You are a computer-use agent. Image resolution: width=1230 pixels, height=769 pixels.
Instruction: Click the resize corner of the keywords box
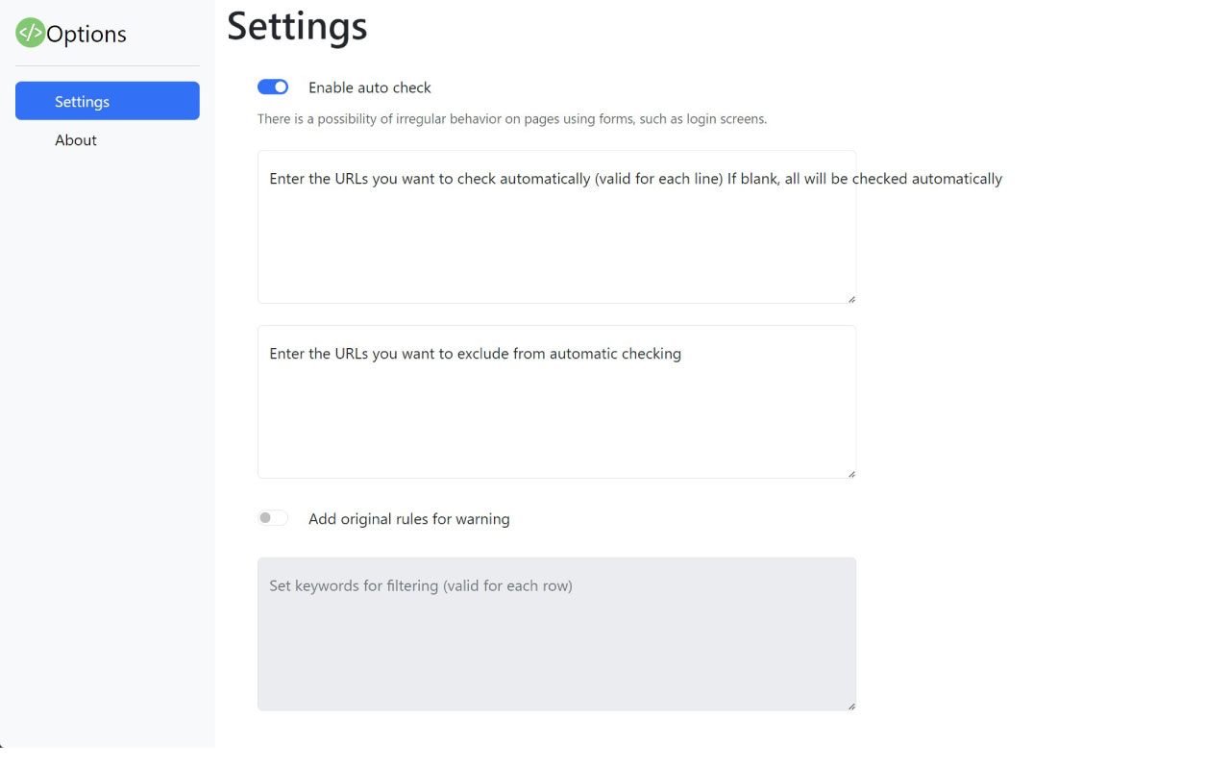[851, 706]
